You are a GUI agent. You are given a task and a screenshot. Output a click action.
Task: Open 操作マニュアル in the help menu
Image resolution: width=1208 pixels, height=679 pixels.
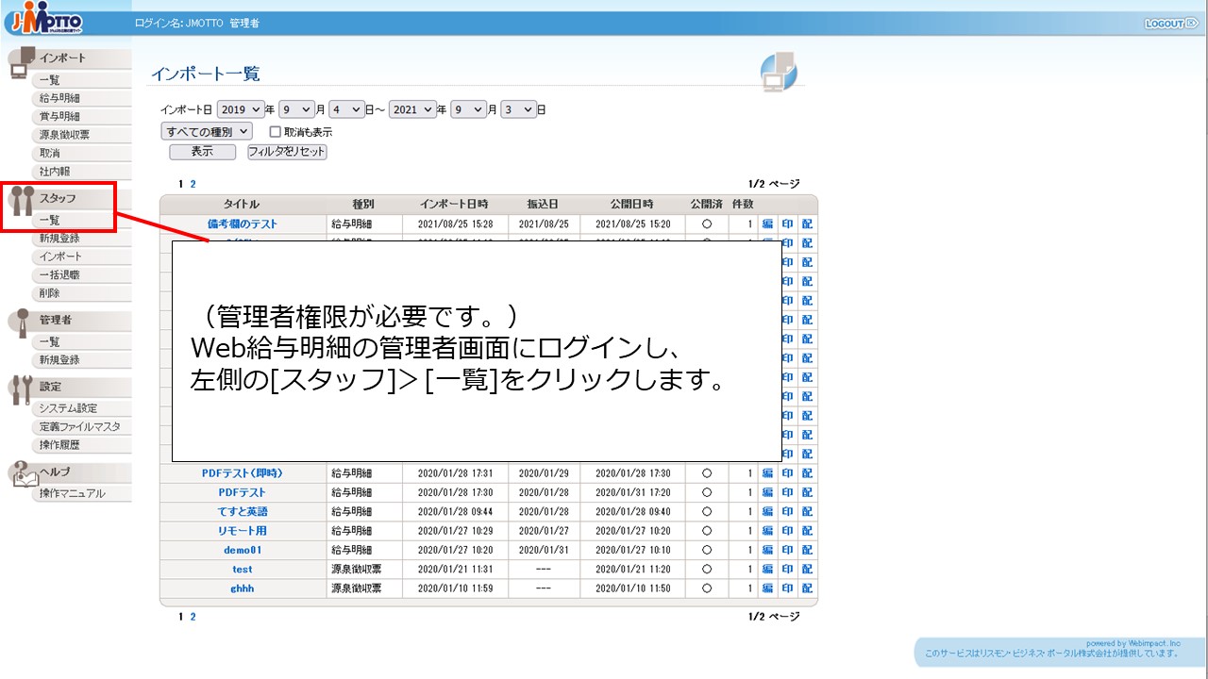pyautogui.click(x=72, y=493)
